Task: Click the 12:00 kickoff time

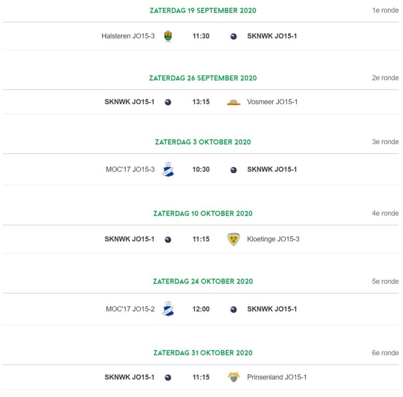Action: 201,309
